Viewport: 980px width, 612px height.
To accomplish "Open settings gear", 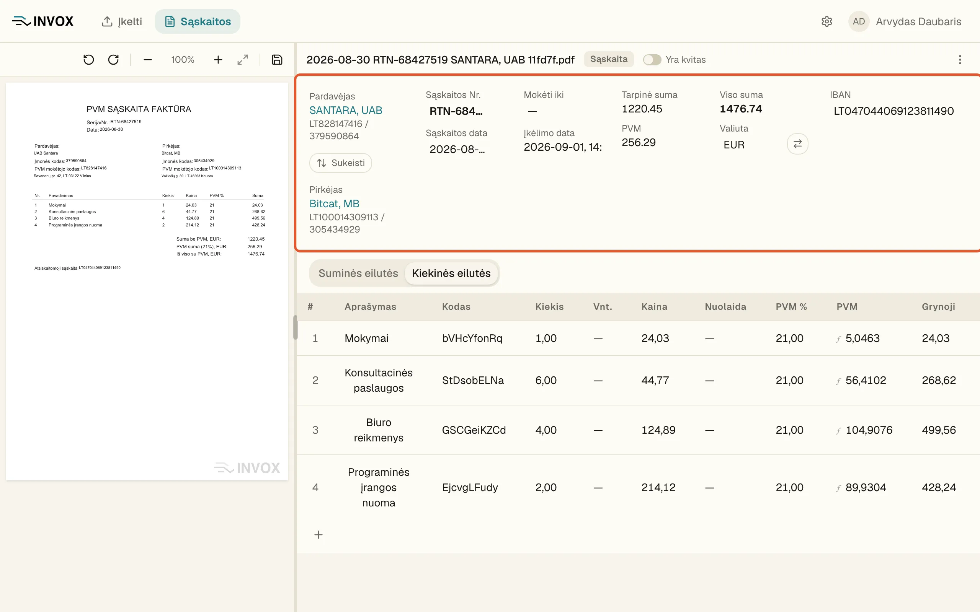I will pyautogui.click(x=826, y=21).
